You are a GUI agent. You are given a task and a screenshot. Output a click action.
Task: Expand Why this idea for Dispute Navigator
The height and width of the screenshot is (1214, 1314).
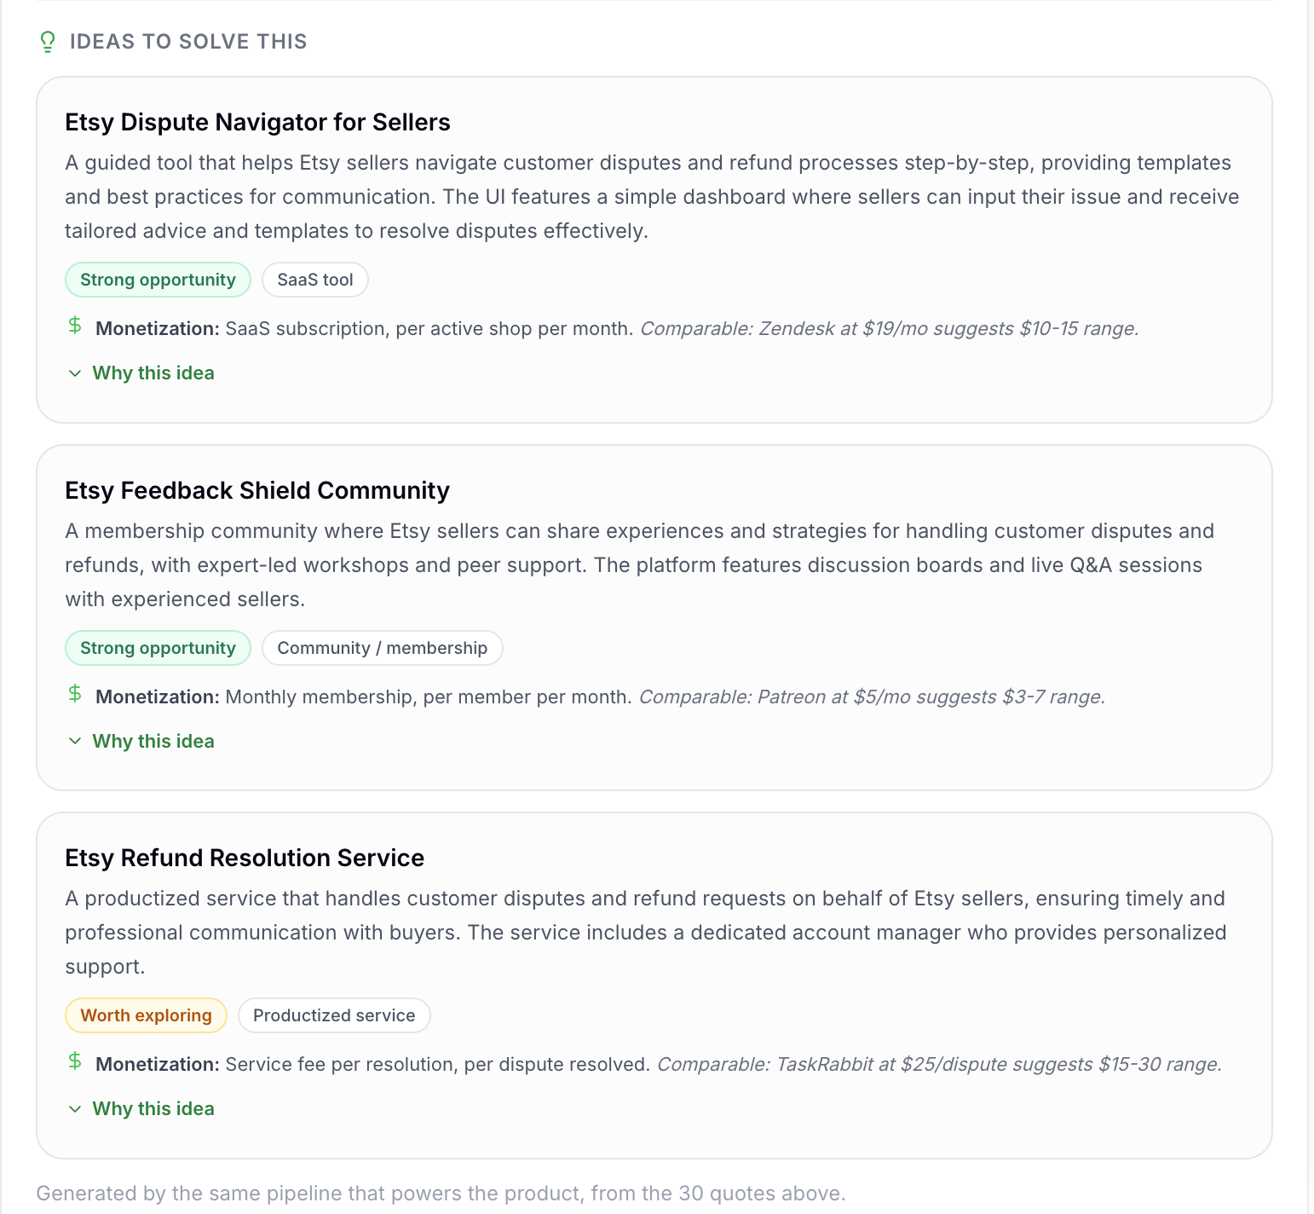point(141,373)
